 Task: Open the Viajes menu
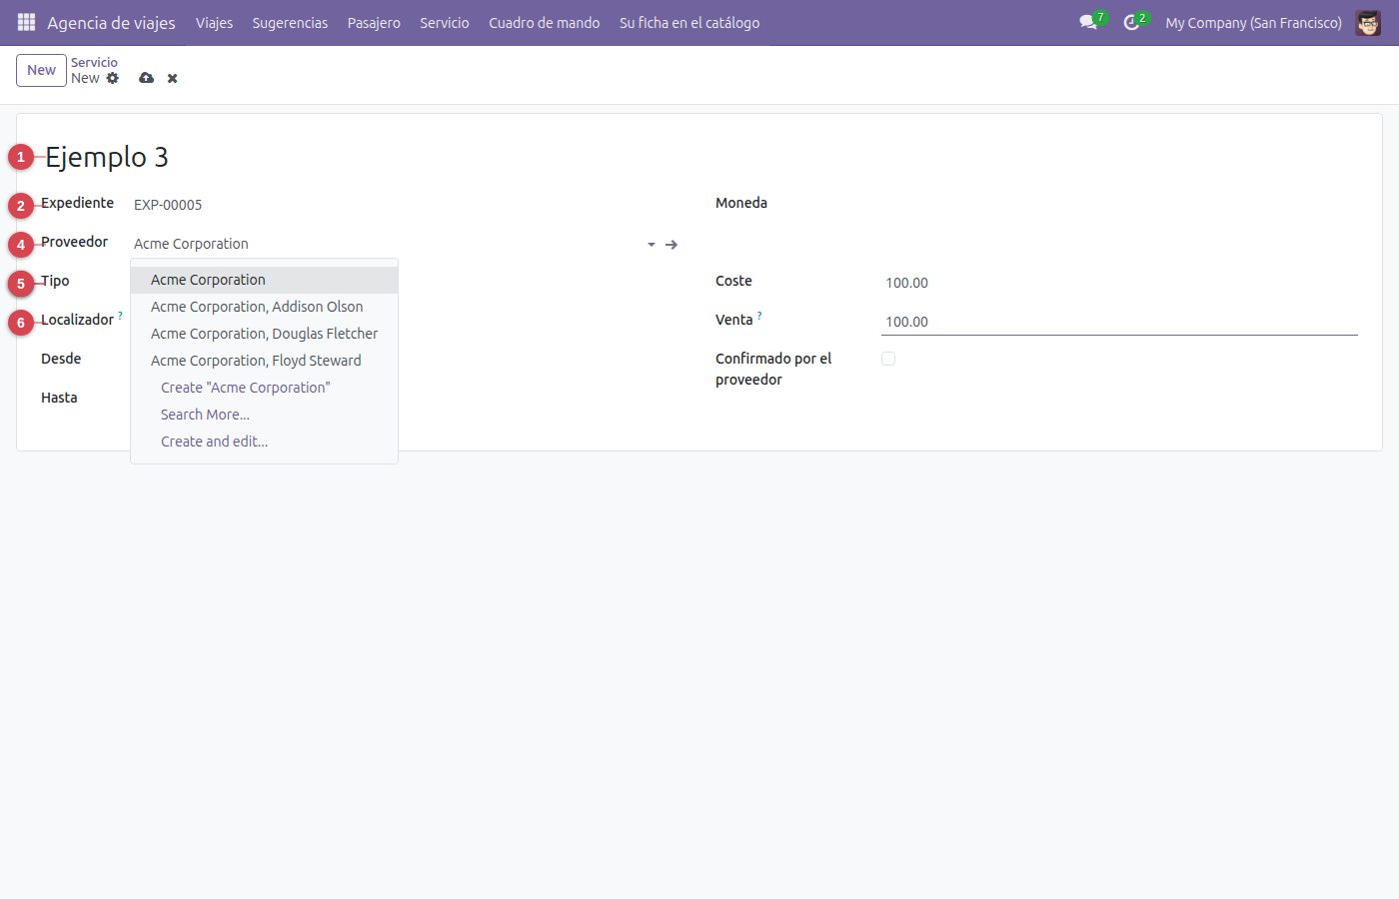tap(214, 22)
